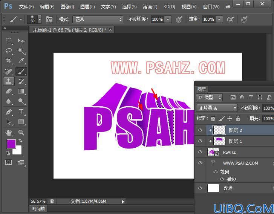Reset to default foreground/background colors
Viewport: 274px width, 214px height.
(8, 153)
